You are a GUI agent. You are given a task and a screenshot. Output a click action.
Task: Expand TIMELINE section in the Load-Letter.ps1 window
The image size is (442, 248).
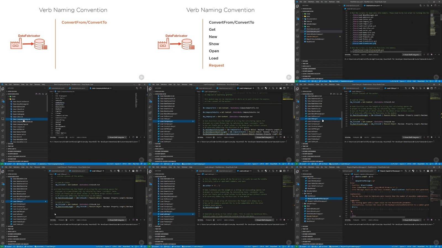[174, 229]
